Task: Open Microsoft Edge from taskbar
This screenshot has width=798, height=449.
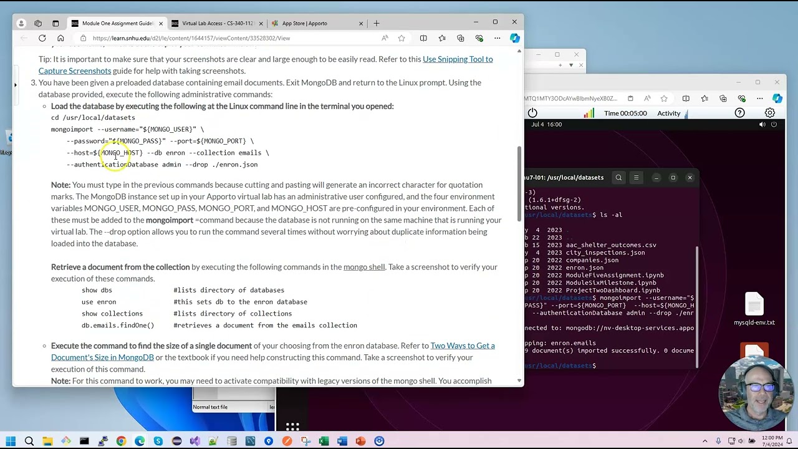Action: (x=140, y=441)
